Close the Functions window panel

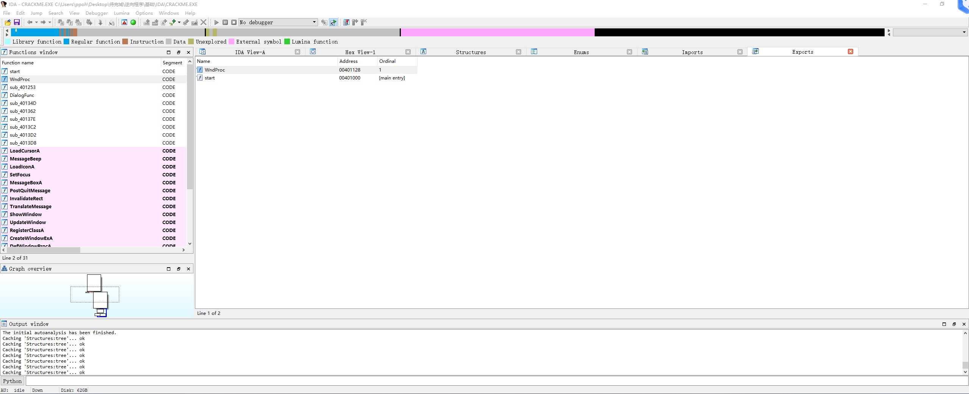click(189, 52)
